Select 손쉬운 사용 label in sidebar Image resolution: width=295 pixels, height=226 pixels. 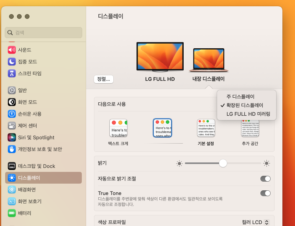coord(30,114)
